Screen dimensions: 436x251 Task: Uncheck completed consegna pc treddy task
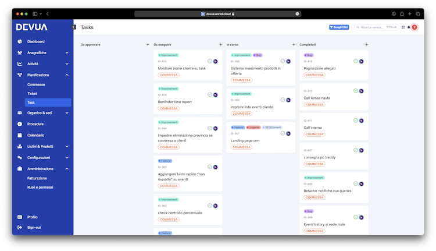pyautogui.click(x=355, y=150)
